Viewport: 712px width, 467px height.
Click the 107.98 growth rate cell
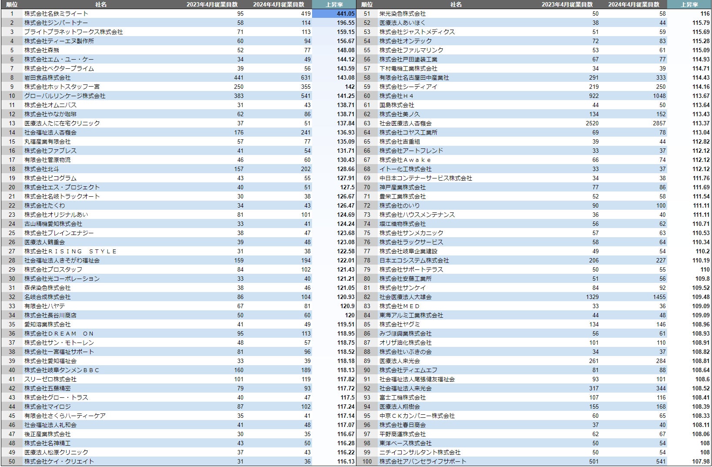point(701,461)
